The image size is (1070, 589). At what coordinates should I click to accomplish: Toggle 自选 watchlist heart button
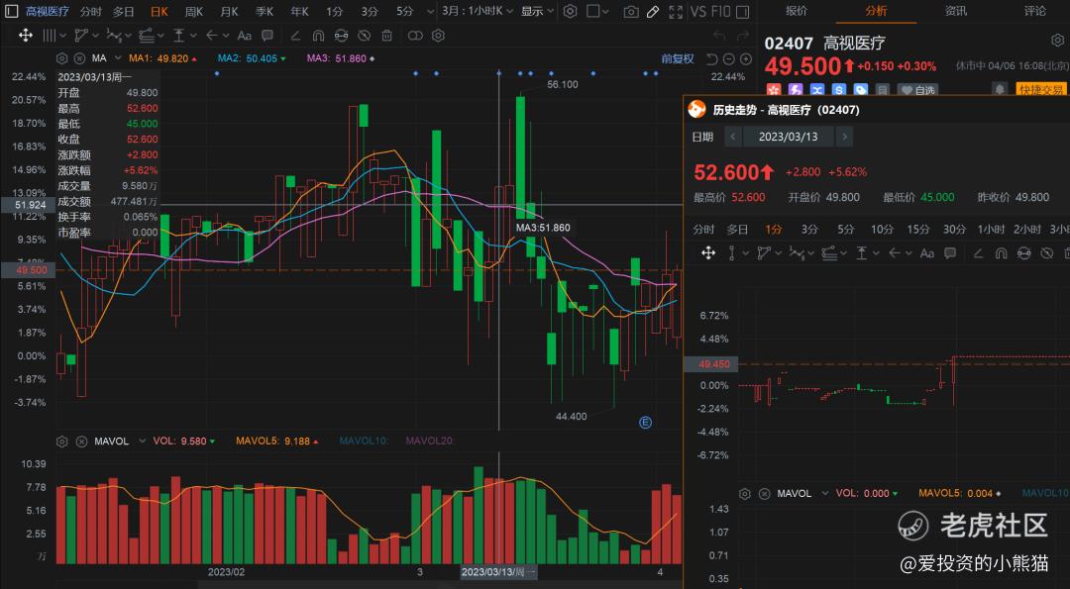pos(917,89)
